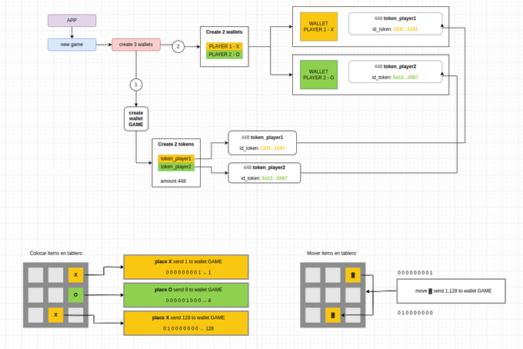This screenshot has height=349, width=523.
Task: Click id_token '123f...1241' in the WALLET PLAYER 1 container
Action: 405,29
